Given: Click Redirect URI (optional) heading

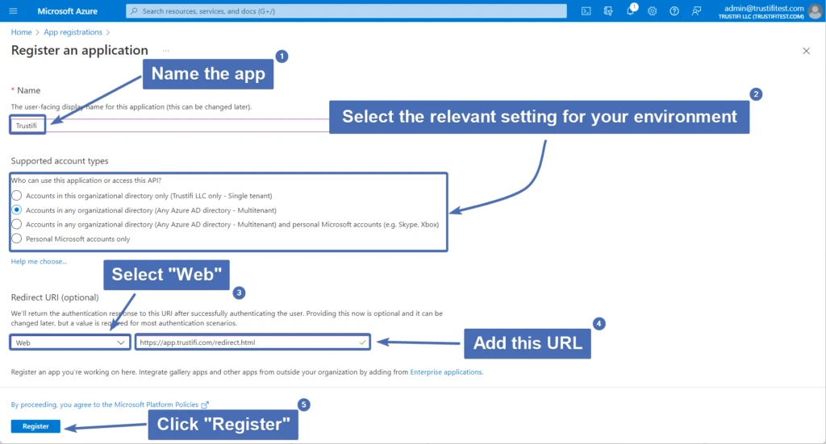Looking at the screenshot, I should coord(55,297).
